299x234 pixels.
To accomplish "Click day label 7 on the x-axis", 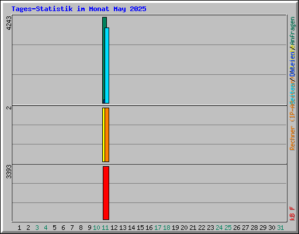I will point(72,228).
